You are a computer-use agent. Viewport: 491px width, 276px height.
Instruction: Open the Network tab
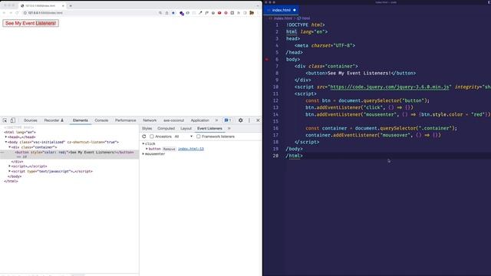point(150,120)
